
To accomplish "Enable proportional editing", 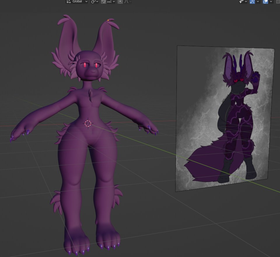I will coord(120,1).
